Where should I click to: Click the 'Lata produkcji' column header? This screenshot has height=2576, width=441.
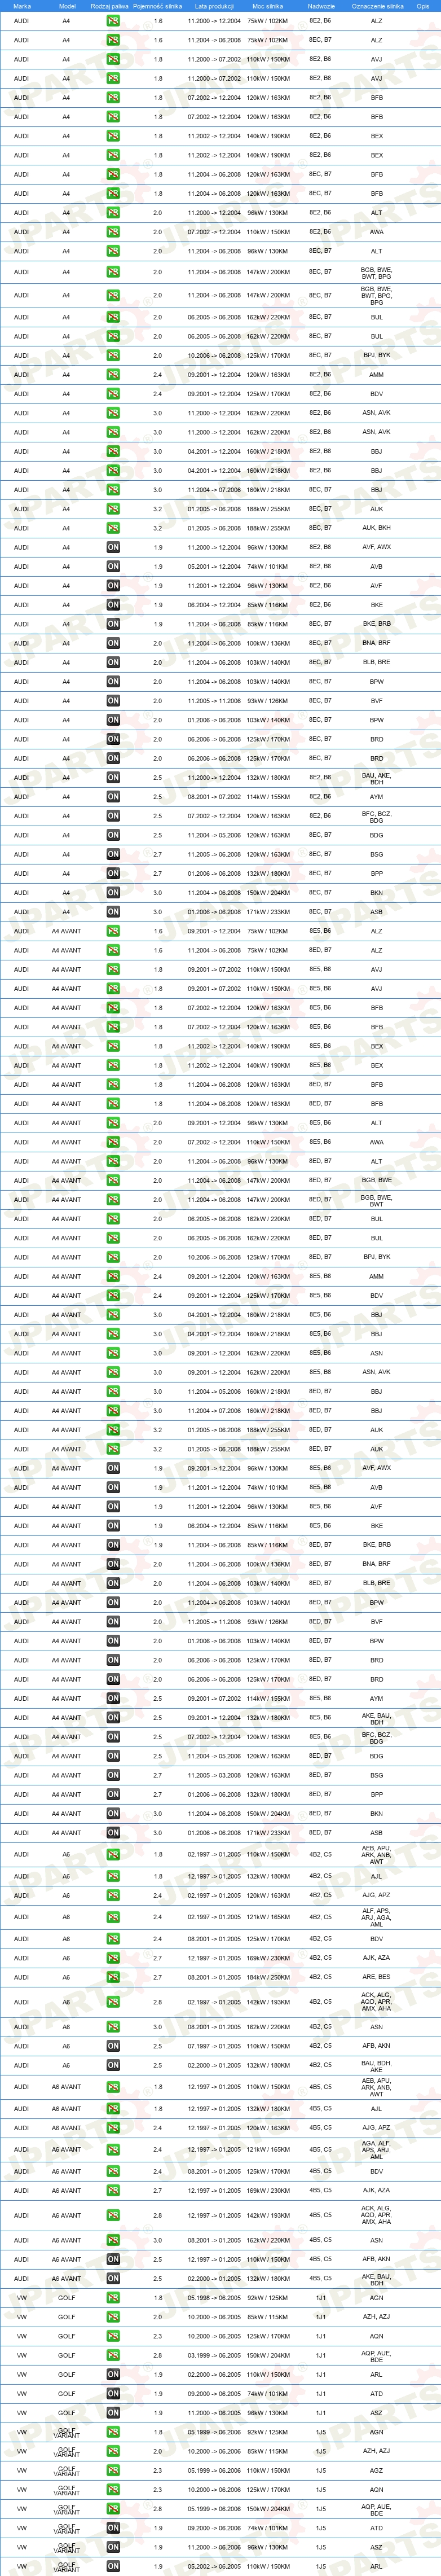214,6
